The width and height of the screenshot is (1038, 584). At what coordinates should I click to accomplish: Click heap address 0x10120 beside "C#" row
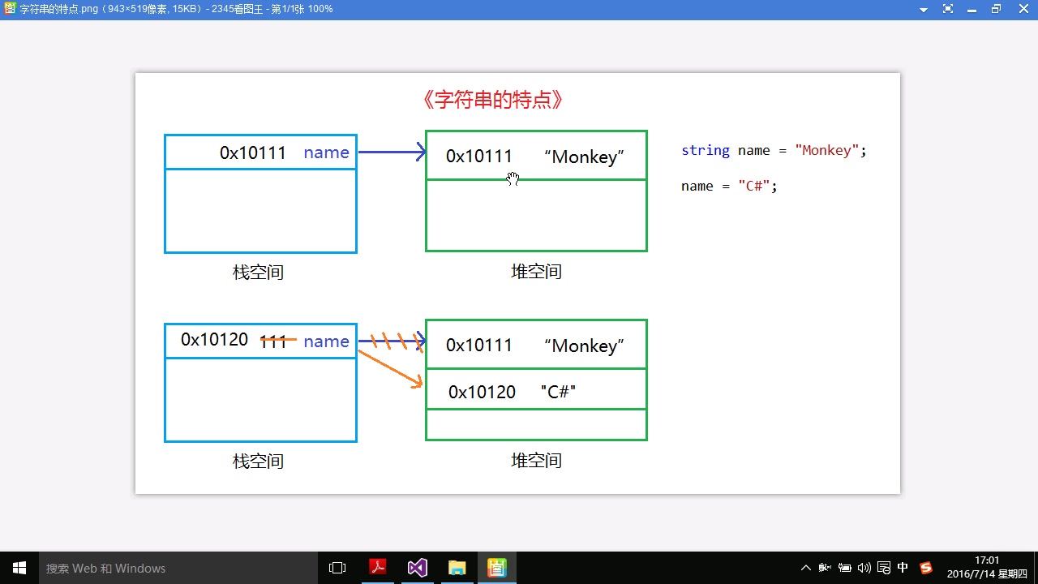click(x=482, y=393)
